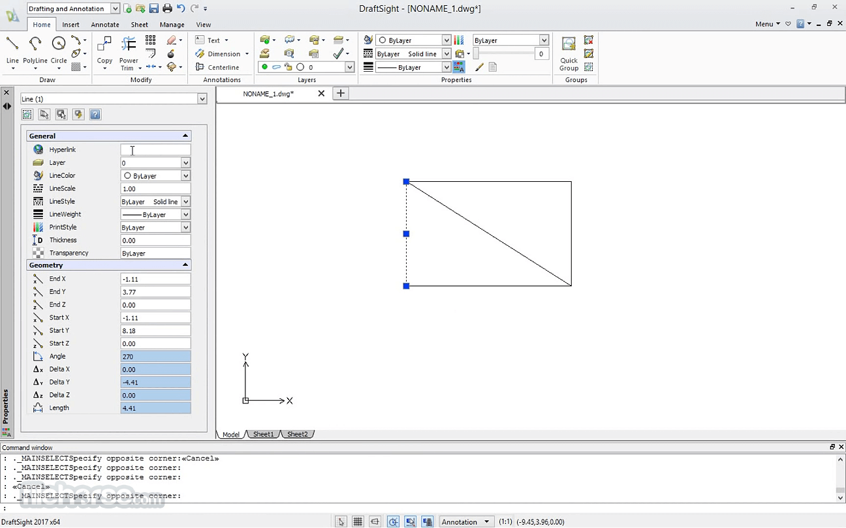Toggle Ortho mode in status bar
This screenshot has width=846, height=528.
pos(375,521)
